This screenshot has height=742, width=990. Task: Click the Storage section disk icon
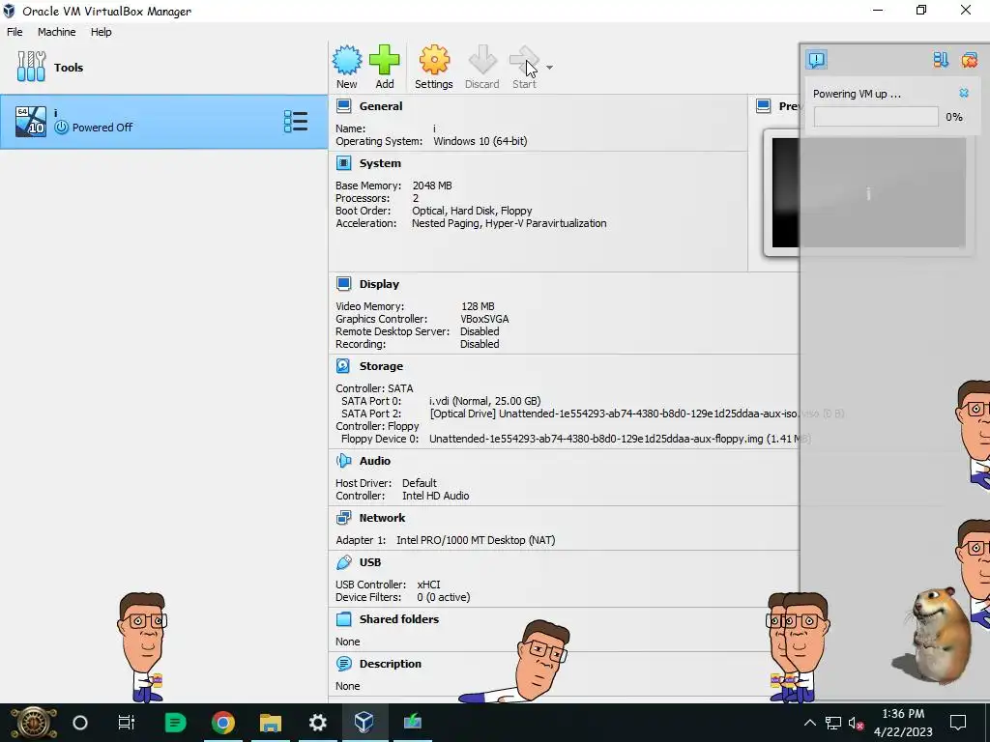click(343, 366)
